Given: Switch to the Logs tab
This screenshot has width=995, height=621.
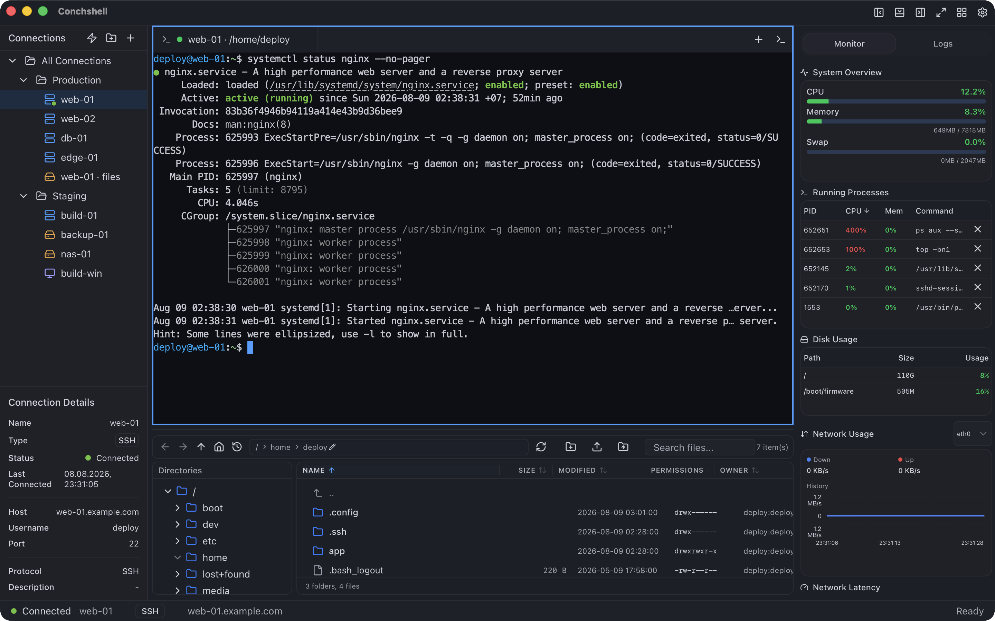Looking at the screenshot, I should pyautogui.click(x=943, y=43).
